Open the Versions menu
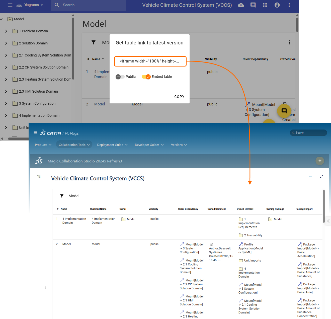 (x=179, y=145)
